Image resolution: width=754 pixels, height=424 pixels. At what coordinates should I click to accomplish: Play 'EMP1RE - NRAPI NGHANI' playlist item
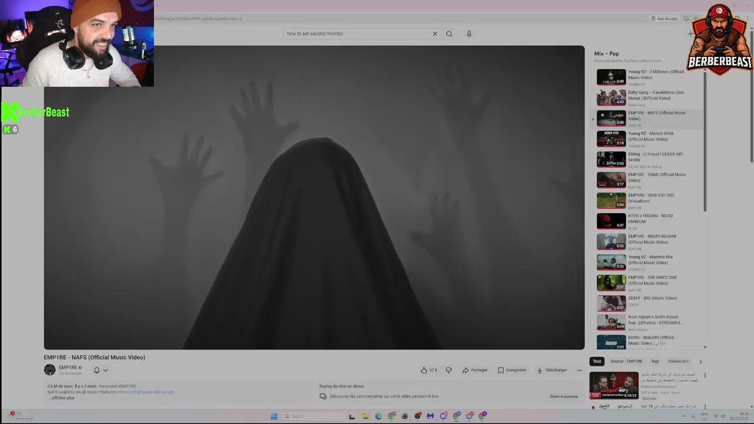click(648, 242)
